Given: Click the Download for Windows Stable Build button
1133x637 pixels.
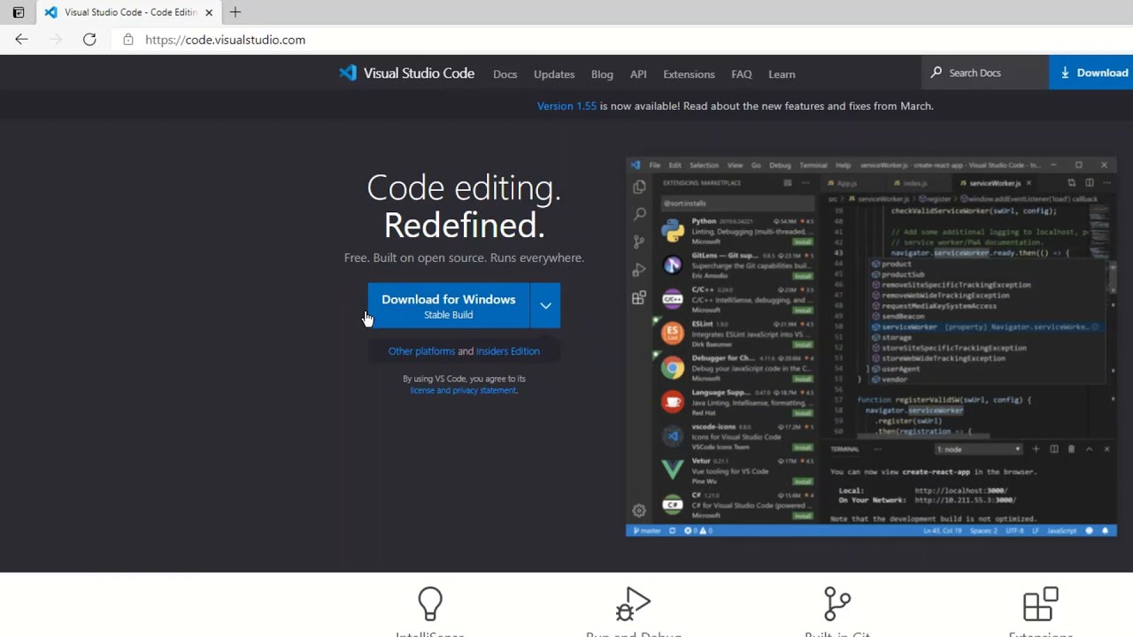Looking at the screenshot, I should (x=449, y=306).
